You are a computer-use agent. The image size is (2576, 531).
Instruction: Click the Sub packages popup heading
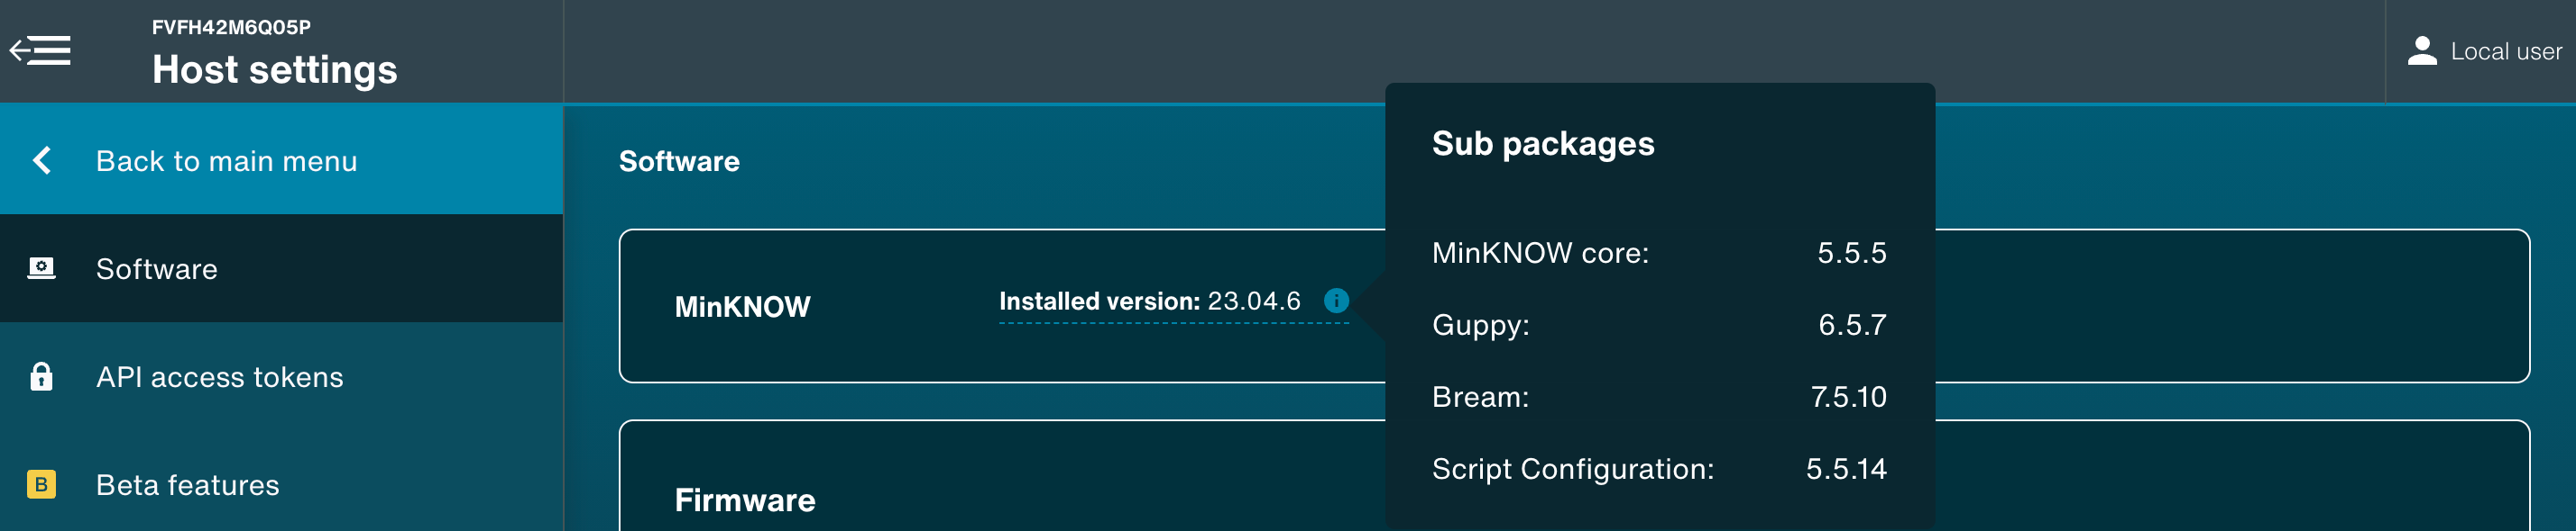click(x=1542, y=144)
